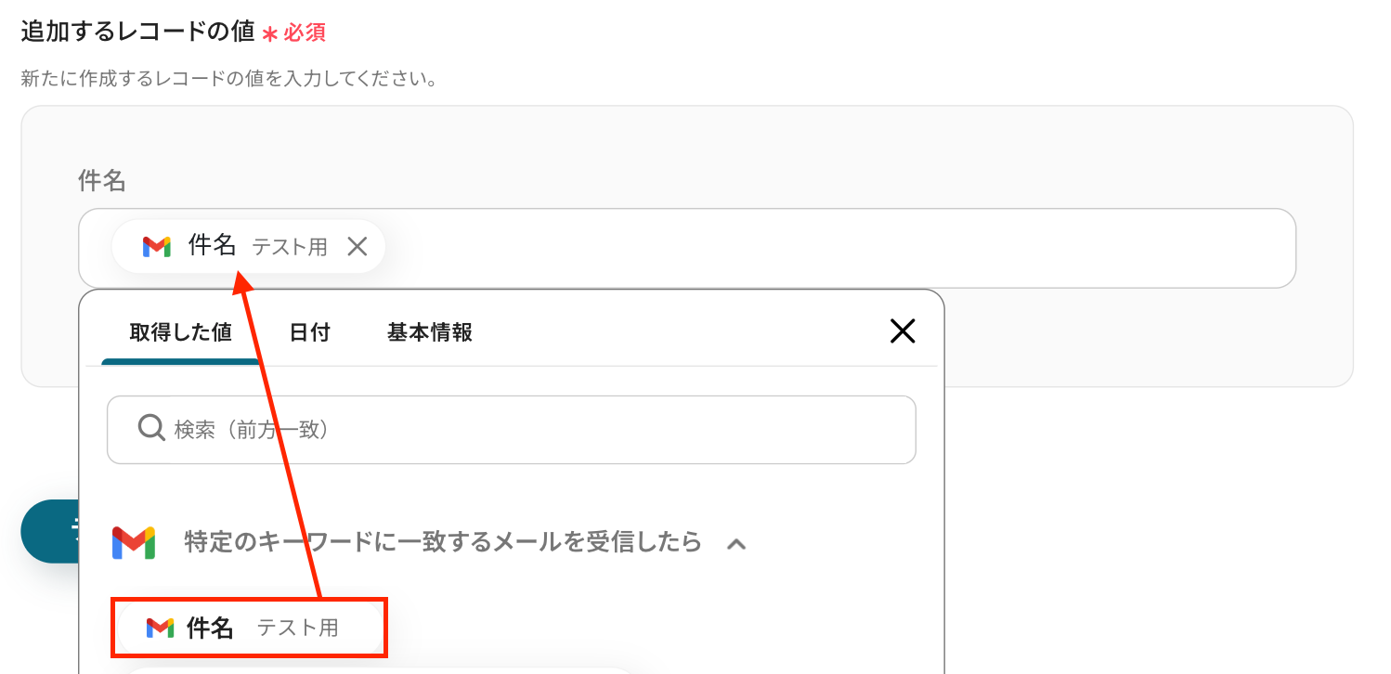Click the magnifier icon in the search box
The height and width of the screenshot is (674, 1391).
(150, 428)
